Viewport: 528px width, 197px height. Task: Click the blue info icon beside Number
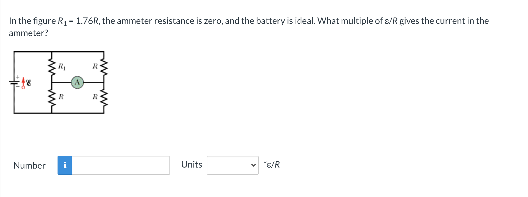[65, 165]
